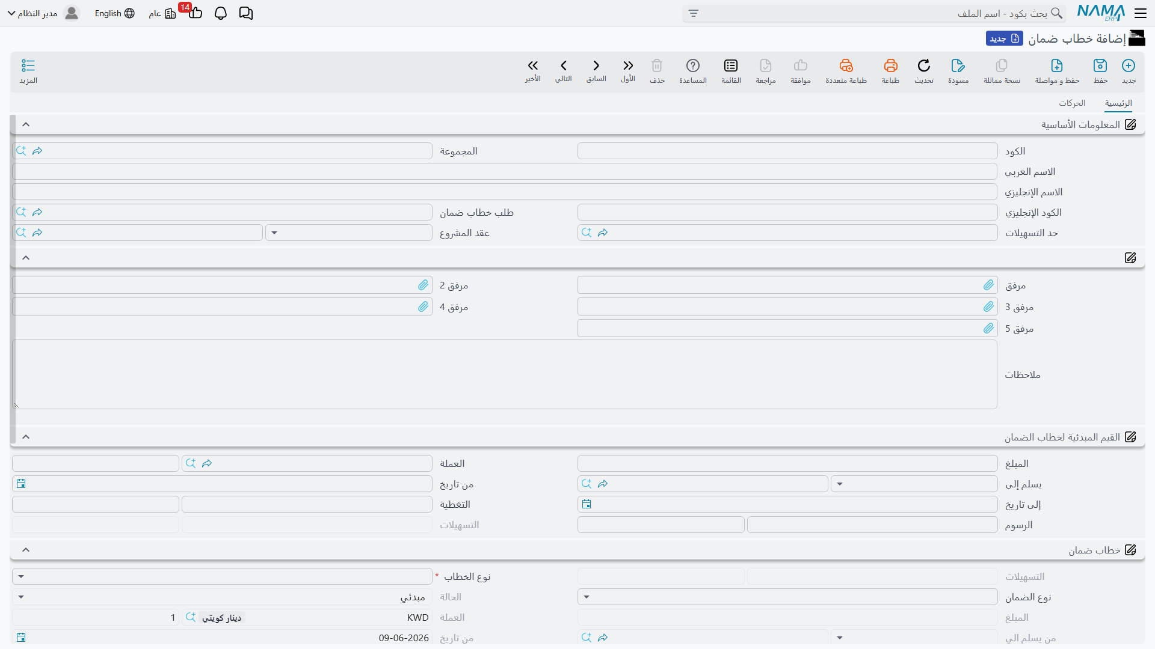This screenshot has width=1155, height=649.
Task: Click the عام branch building icon
Action: tap(170, 13)
